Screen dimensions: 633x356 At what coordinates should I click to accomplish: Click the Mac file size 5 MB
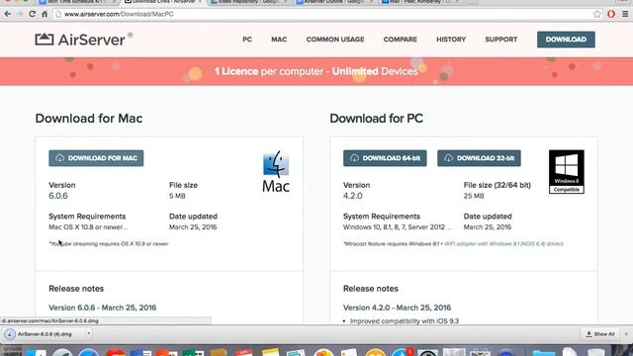tap(177, 196)
